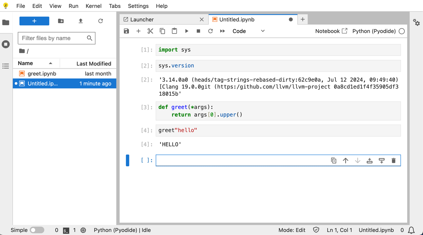The height and width of the screenshot is (235, 423).
Task: Click the kernel chip icon in status bar
Action: coord(83,230)
